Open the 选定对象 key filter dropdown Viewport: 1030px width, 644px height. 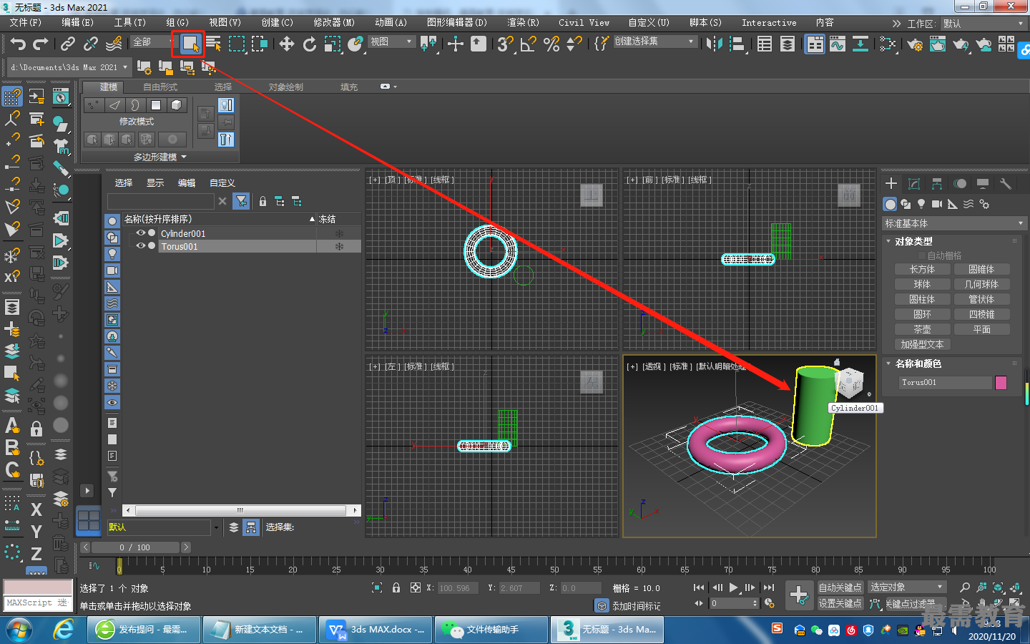907,587
